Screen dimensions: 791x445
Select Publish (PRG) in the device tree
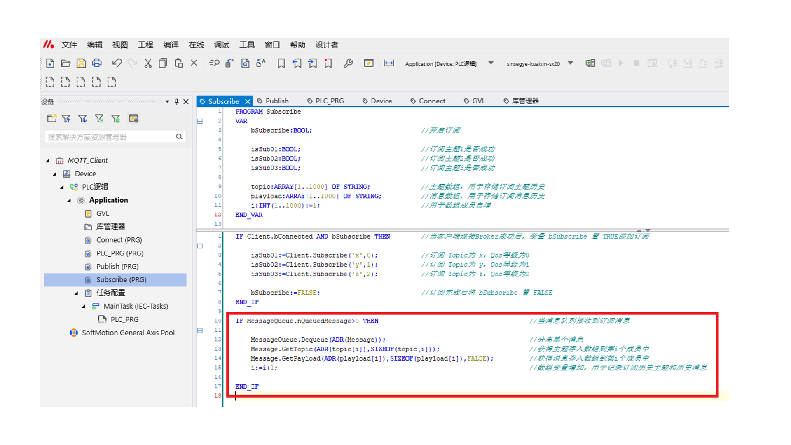(x=117, y=266)
